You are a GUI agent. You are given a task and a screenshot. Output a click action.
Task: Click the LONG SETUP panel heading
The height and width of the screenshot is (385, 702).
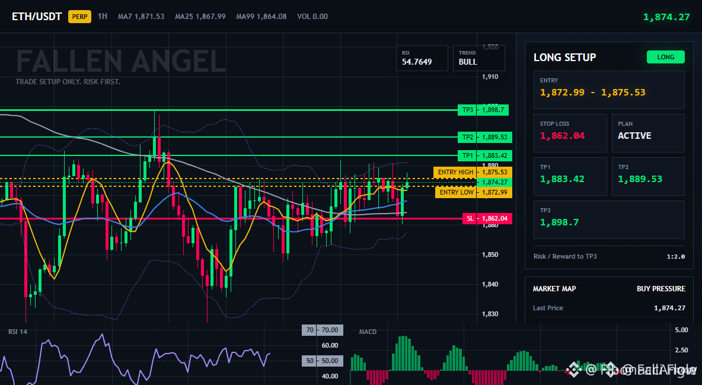tap(564, 58)
